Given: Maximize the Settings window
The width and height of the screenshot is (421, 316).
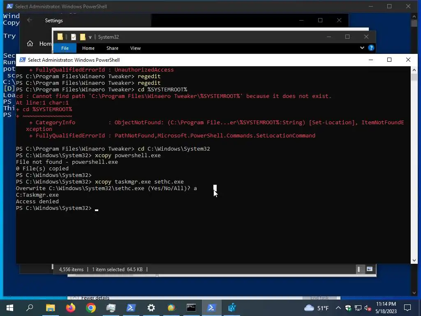Looking at the screenshot, I should [320, 20].
